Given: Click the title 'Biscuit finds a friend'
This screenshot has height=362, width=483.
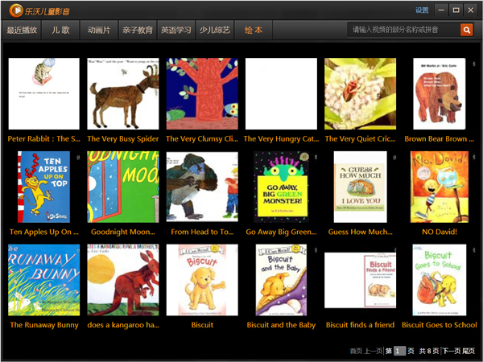Looking at the screenshot, I should point(360,325).
